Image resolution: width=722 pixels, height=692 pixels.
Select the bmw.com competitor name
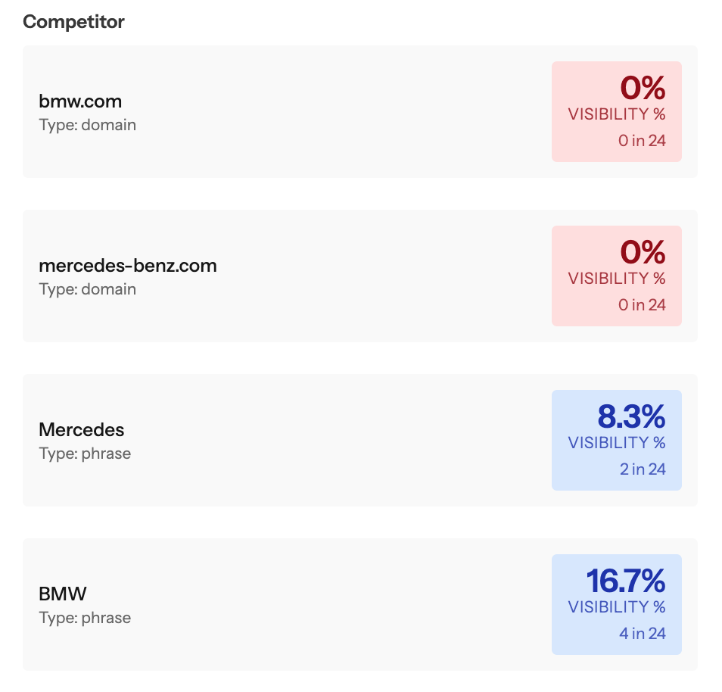pos(80,101)
